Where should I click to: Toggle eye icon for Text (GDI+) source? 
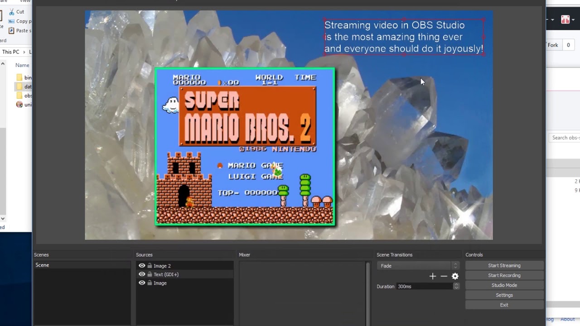[x=142, y=274]
